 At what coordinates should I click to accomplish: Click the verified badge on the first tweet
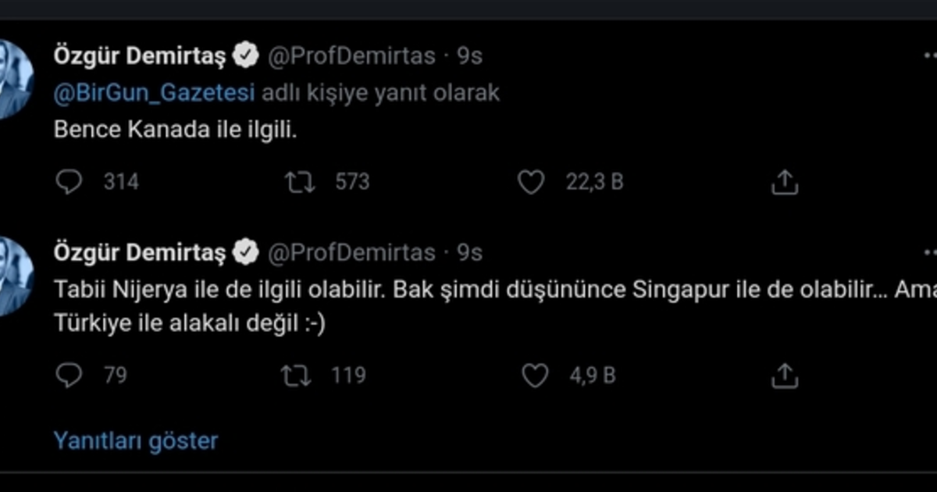coord(247,55)
